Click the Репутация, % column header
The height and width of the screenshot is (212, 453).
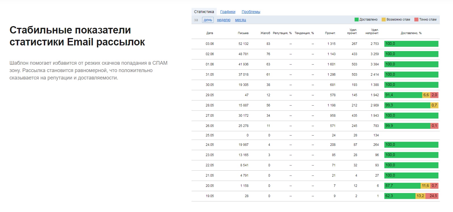click(282, 33)
